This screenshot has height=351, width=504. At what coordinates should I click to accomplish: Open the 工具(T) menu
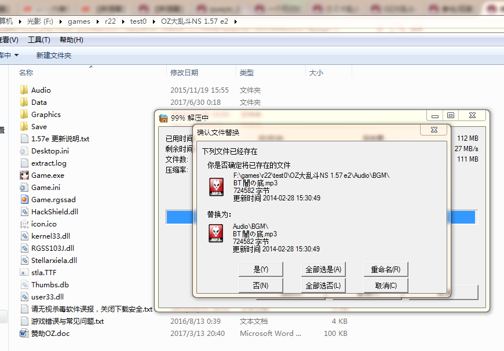pos(39,40)
